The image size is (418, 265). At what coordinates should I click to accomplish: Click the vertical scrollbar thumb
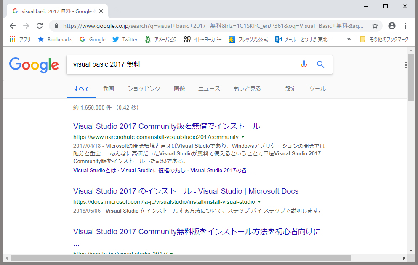click(411, 78)
